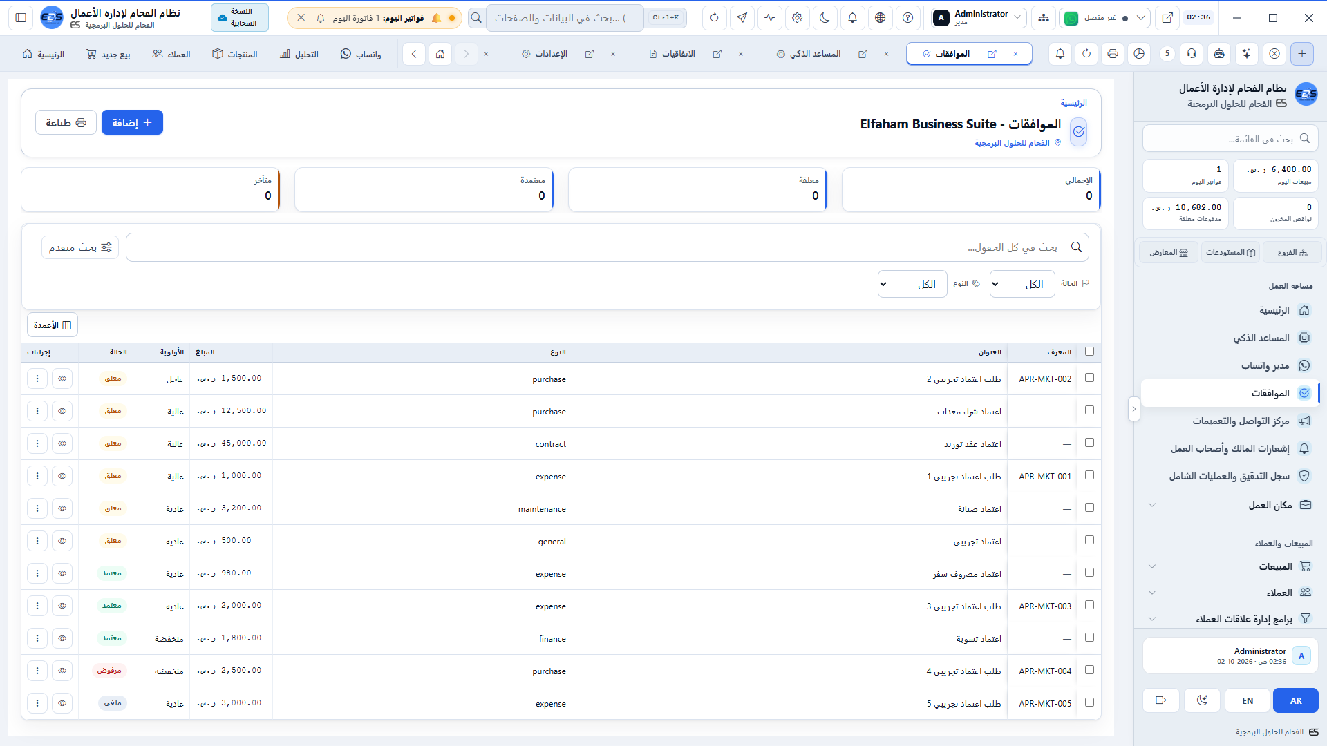
Task: Click the sparkle AI icon in tab bar
Action: (1246, 54)
